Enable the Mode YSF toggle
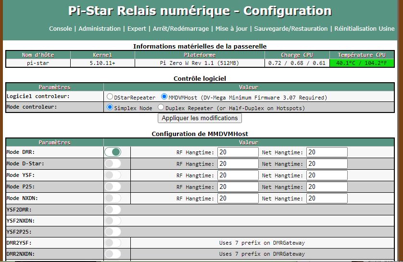 click(113, 175)
